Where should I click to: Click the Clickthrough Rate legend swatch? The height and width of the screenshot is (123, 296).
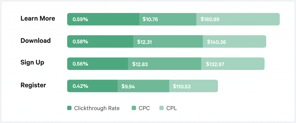(69, 108)
